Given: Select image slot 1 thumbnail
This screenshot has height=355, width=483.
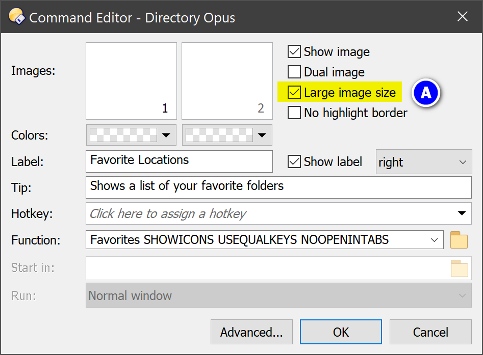Looking at the screenshot, I should (131, 81).
